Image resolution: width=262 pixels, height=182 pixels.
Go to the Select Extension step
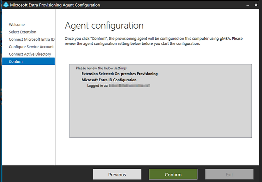click(23, 32)
